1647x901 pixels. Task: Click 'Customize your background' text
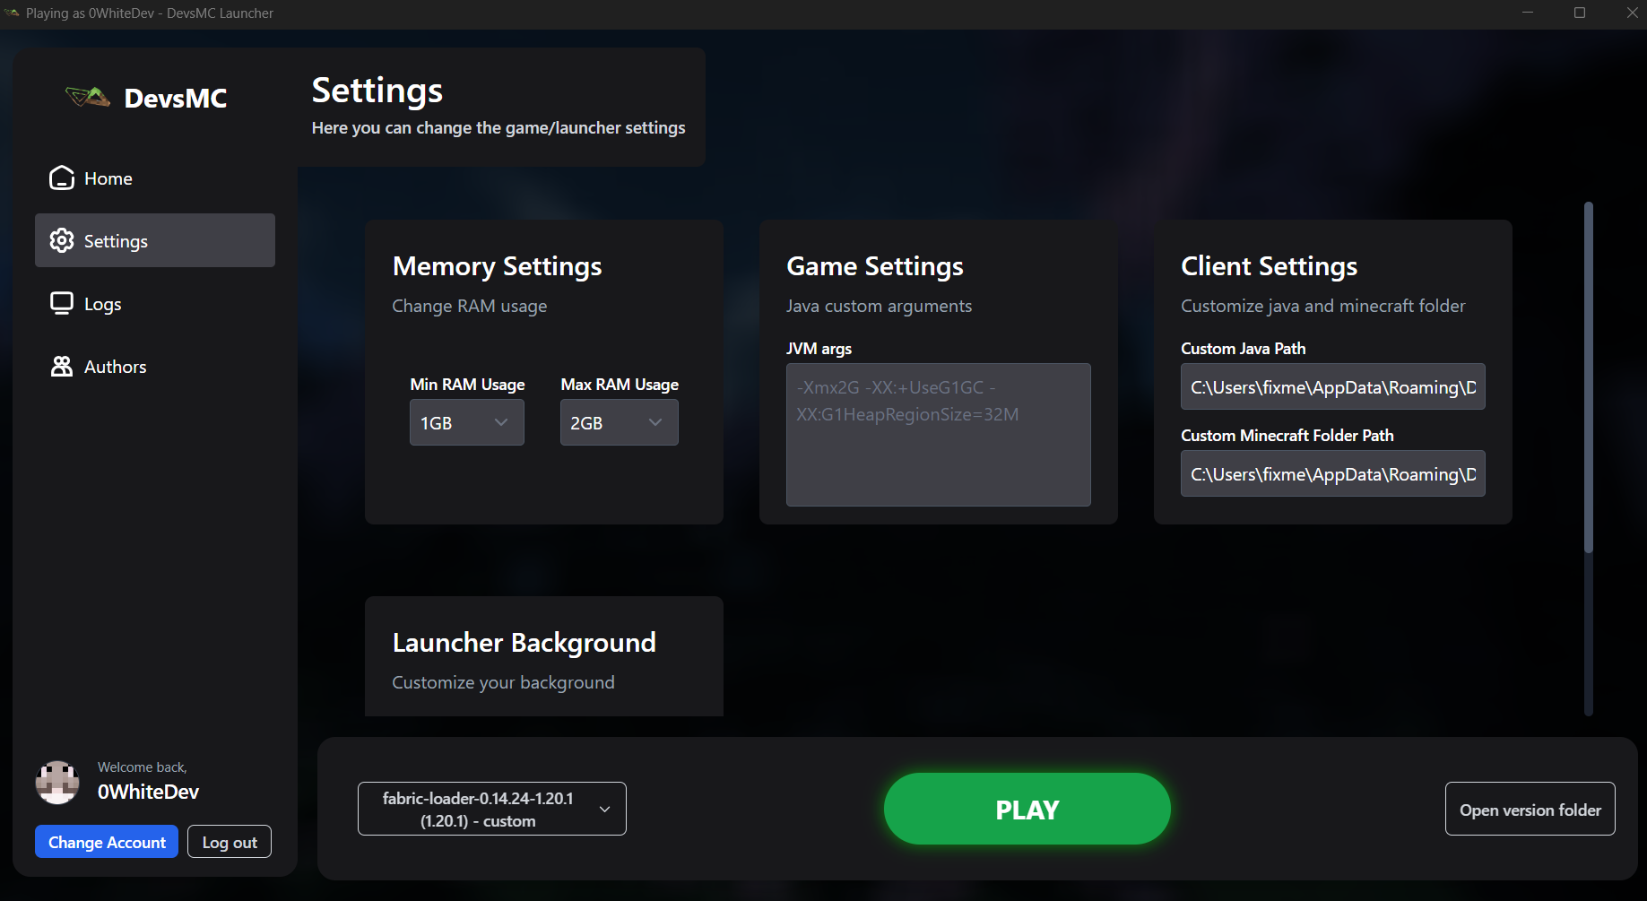[504, 682]
